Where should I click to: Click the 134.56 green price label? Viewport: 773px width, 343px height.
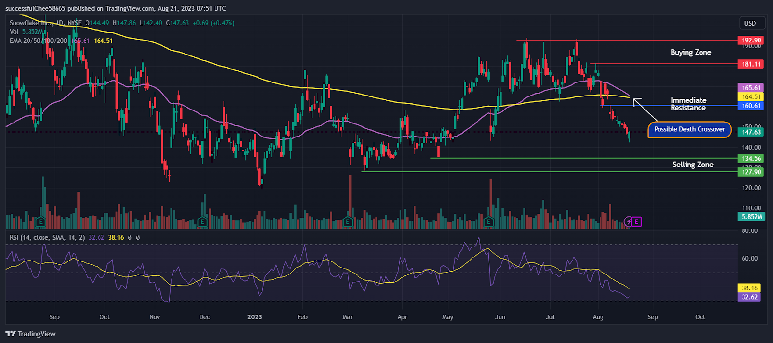(751, 158)
